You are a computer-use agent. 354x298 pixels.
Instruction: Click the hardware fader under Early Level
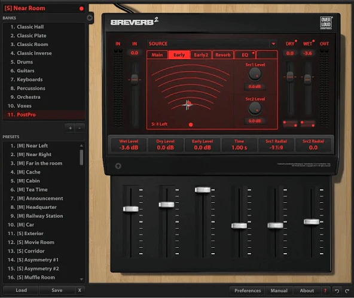[x=203, y=190]
